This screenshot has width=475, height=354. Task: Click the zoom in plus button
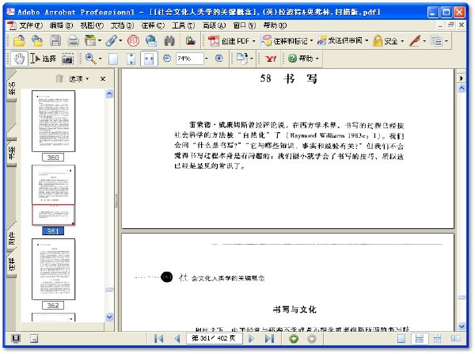218,58
